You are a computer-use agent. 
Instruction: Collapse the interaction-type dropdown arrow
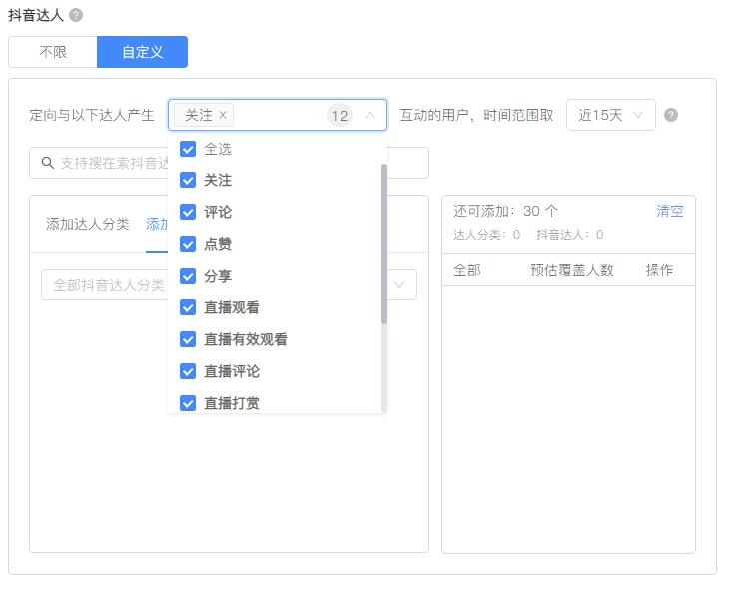coord(370,115)
